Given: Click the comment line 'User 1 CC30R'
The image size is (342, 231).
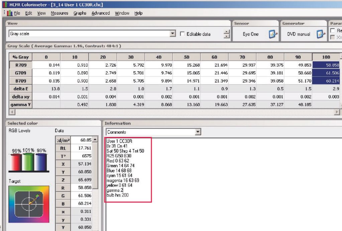Looking at the screenshot, I should [119, 141].
